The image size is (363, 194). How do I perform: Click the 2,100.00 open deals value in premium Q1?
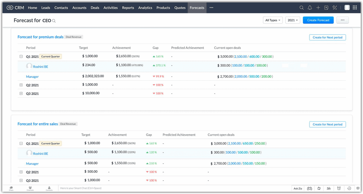click(x=241, y=56)
